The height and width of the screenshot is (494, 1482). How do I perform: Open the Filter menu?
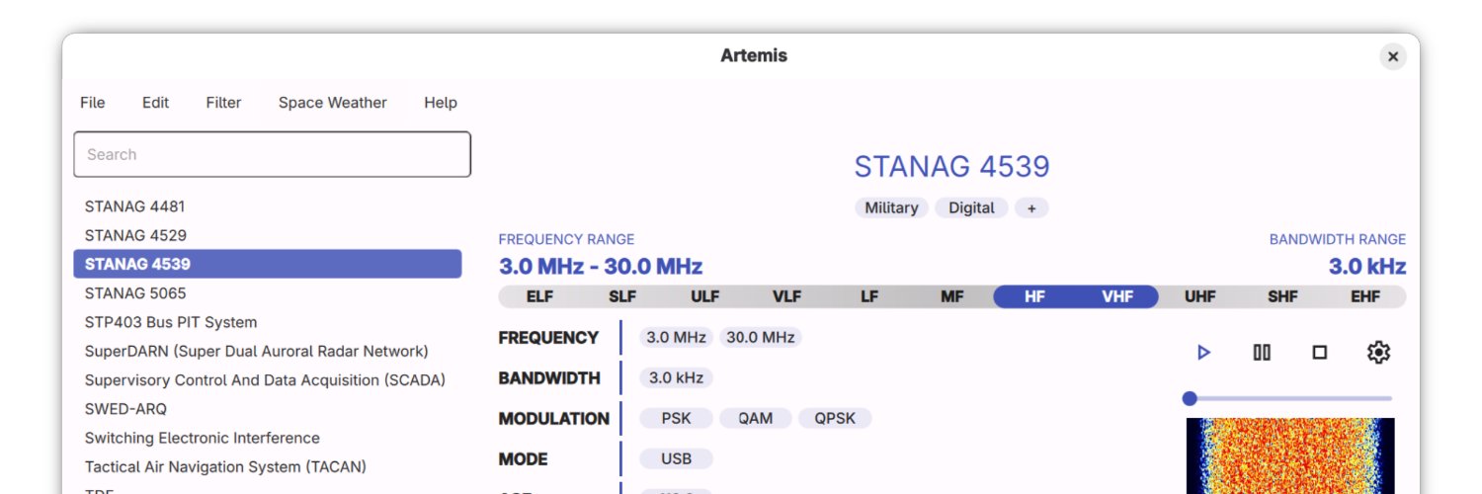(x=223, y=103)
